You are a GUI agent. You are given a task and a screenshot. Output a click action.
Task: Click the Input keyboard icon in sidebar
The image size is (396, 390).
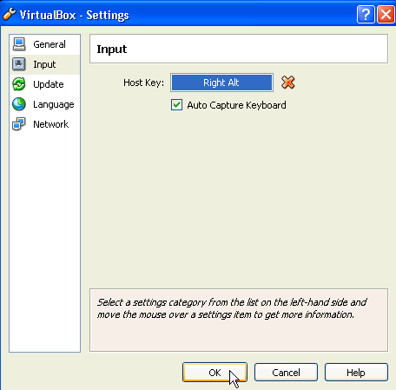click(19, 64)
